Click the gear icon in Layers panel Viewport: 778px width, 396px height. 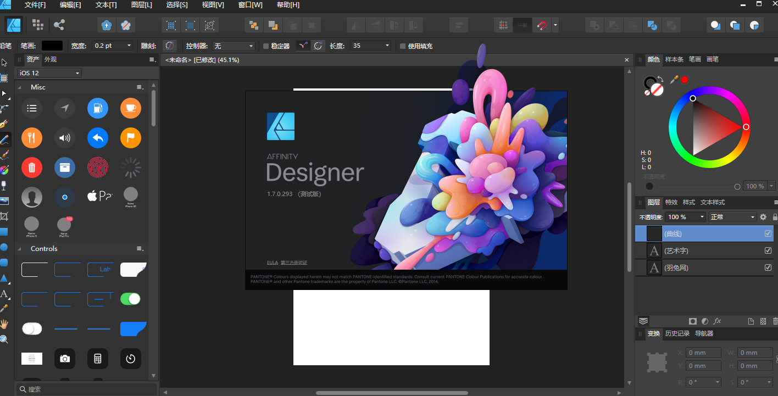tap(763, 217)
